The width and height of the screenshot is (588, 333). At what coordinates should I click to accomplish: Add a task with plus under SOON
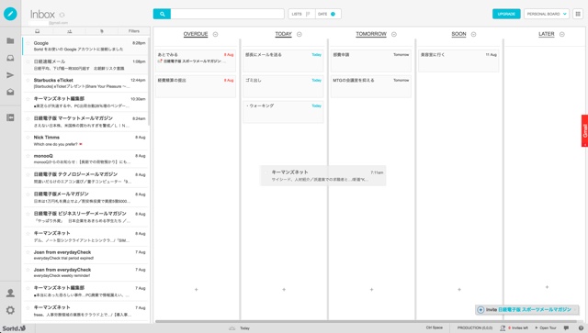pos(459,290)
